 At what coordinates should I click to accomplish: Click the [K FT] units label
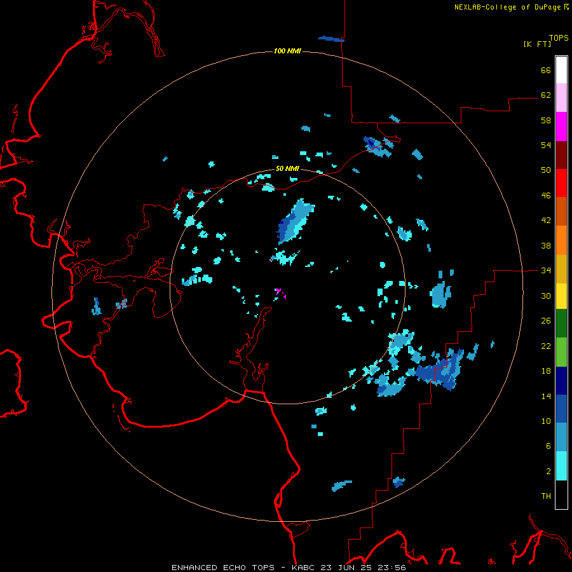537,44
